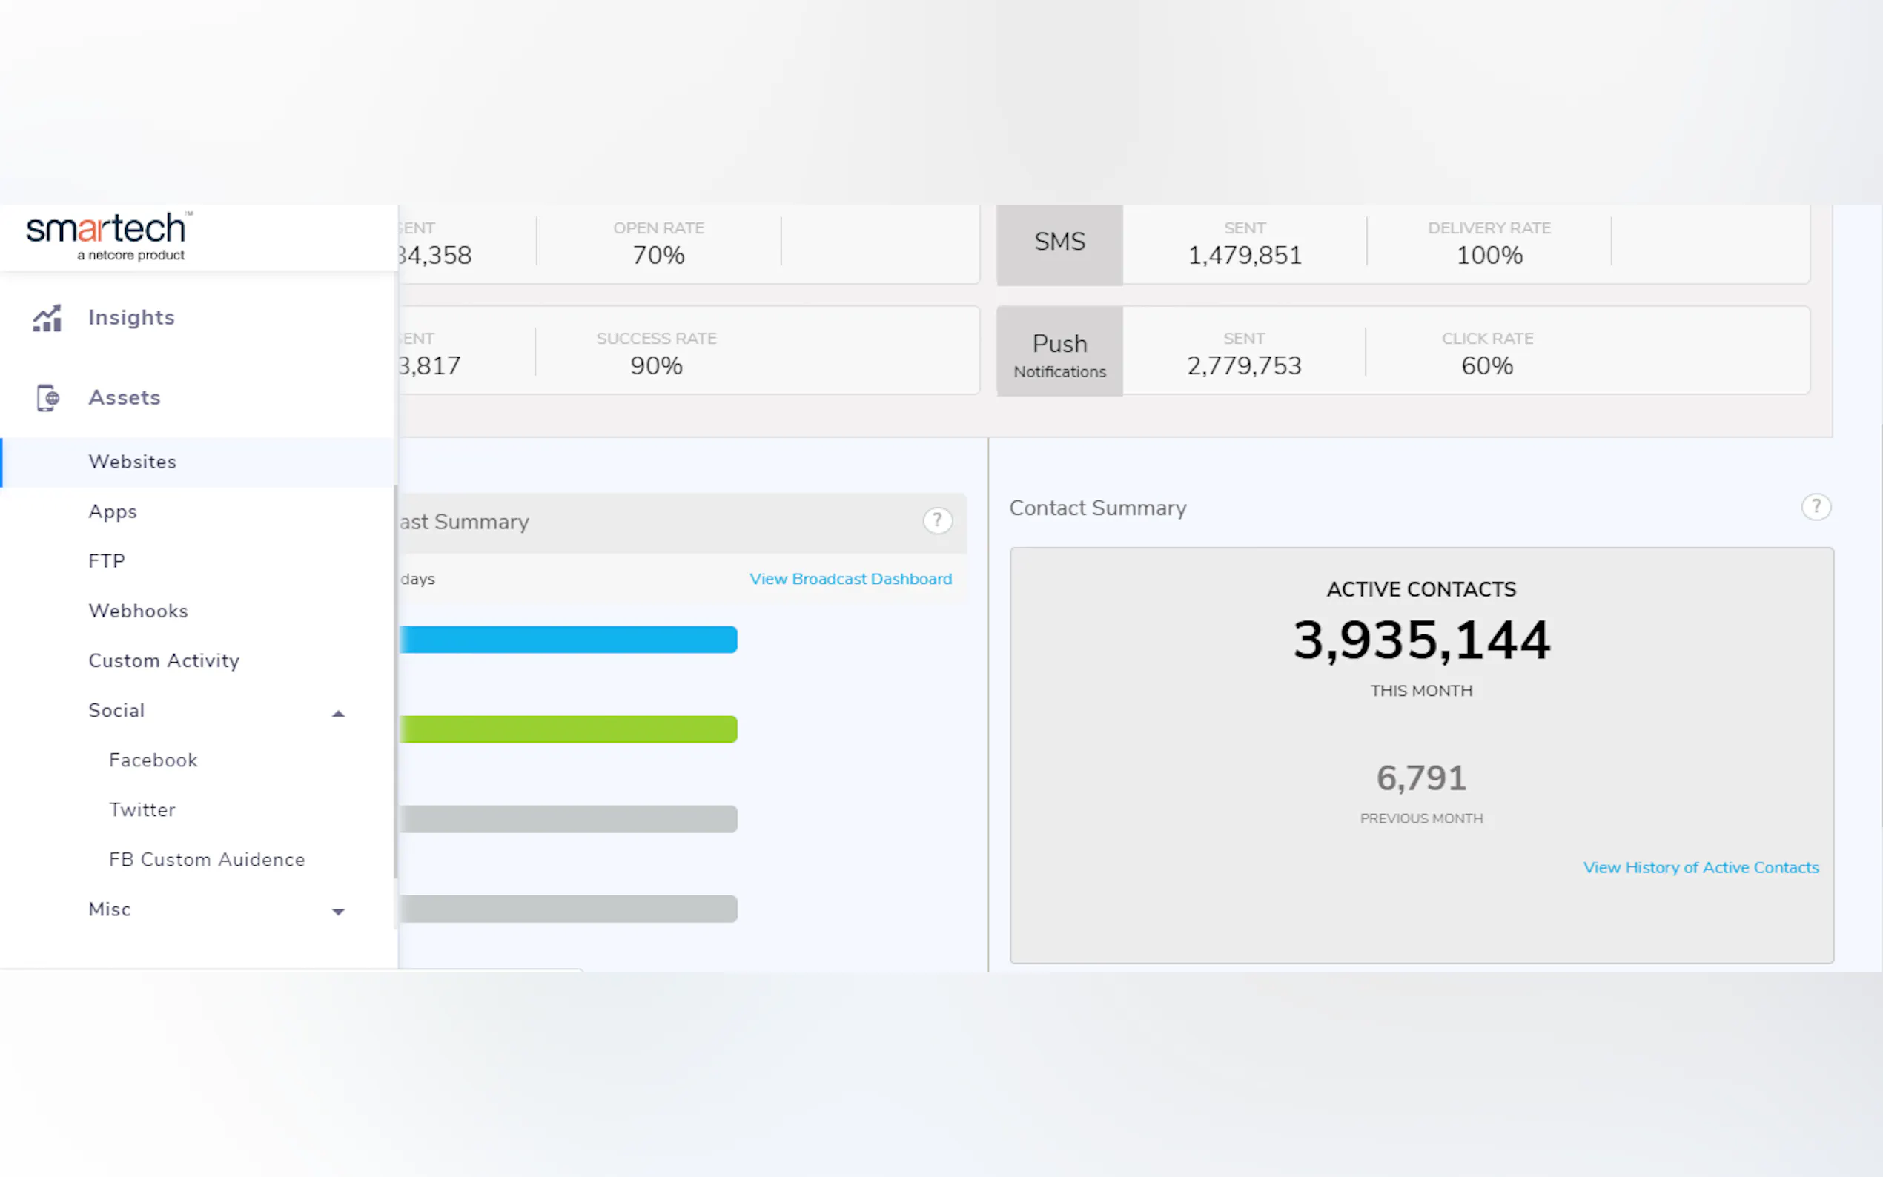Open Facebook under Social

153,760
